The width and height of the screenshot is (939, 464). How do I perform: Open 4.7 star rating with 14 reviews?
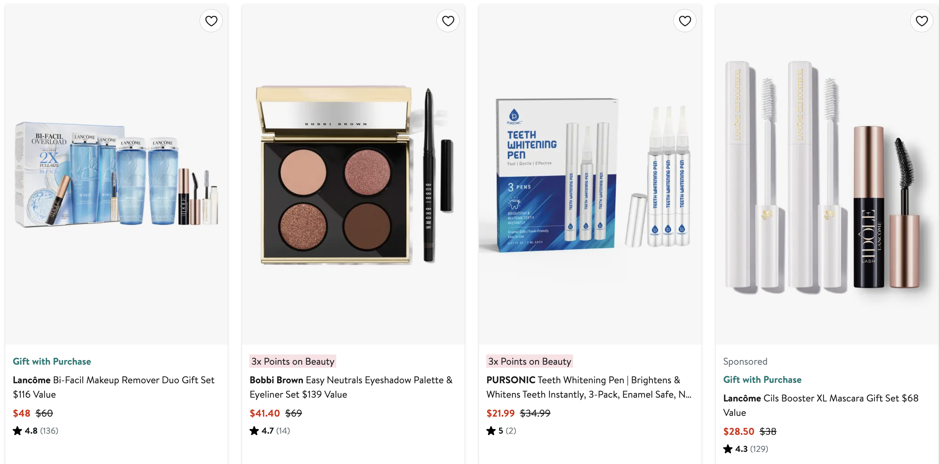pyautogui.click(x=270, y=431)
